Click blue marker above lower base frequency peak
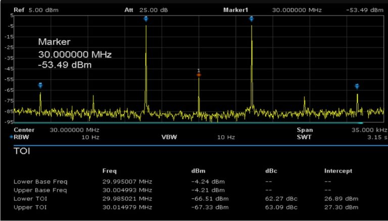The height and width of the screenshot is (221, 388). 146,19
